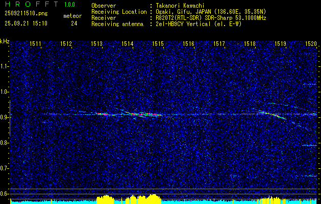This screenshot has height=204, width=321.
Task: Click the R820T2(RTL-SDR) SDR-Sharp receiver text
Action: pos(211,18)
